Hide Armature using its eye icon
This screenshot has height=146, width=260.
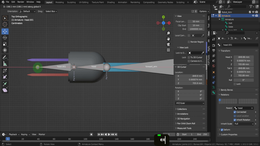(x=253, y=16)
